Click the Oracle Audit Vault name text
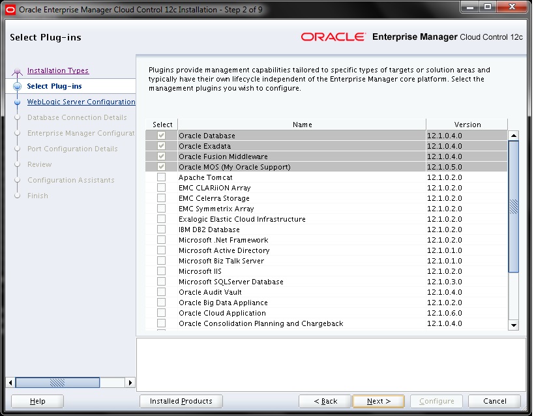Screen dimensions: 534x416 coord(210,292)
